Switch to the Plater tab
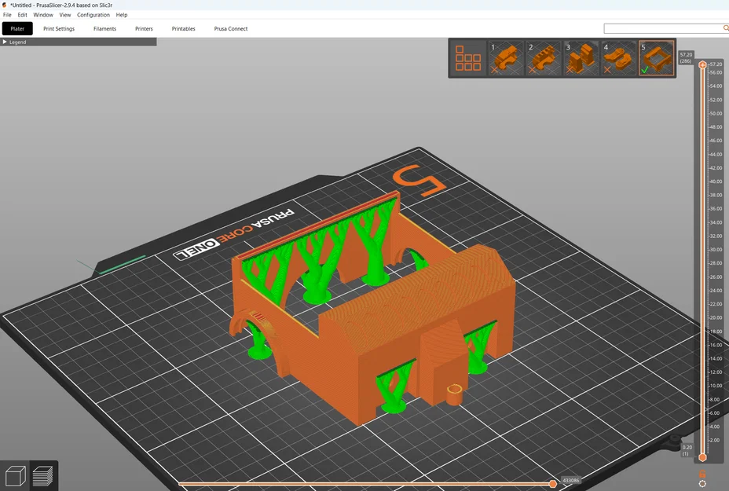The height and width of the screenshot is (491, 729). pos(17,28)
